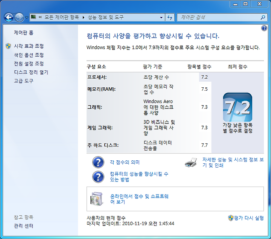This screenshot has height=239, width=271.
Task: Click 마지막 업데이트 timestamp text
Action: point(131,224)
